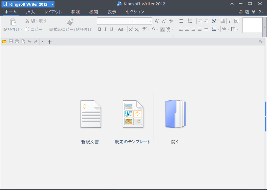Click the paragraph shading paint bucket
267x190 pixels.
point(224,29)
